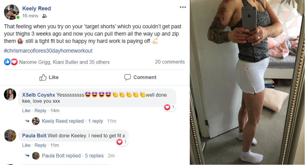Image resolution: width=305 pixels, height=165 pixels.
Task: Open the mirror selfie photo
Action: tap(247, 82)
